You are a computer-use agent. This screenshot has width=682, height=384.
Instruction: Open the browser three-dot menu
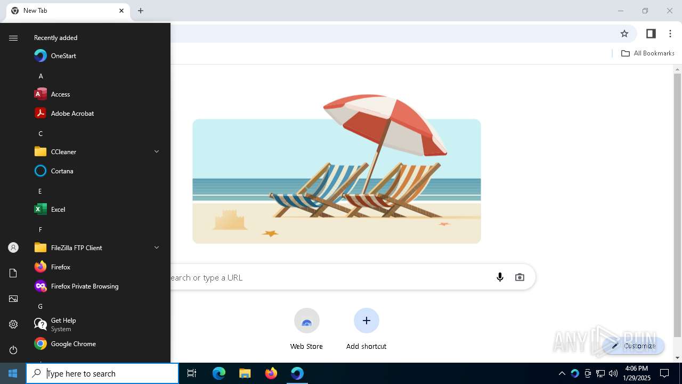pyautogui.click(x=670, y=34)
